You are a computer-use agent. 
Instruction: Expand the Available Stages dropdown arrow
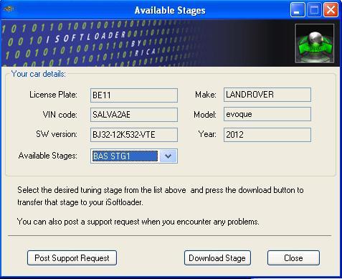tap(168, 156)
